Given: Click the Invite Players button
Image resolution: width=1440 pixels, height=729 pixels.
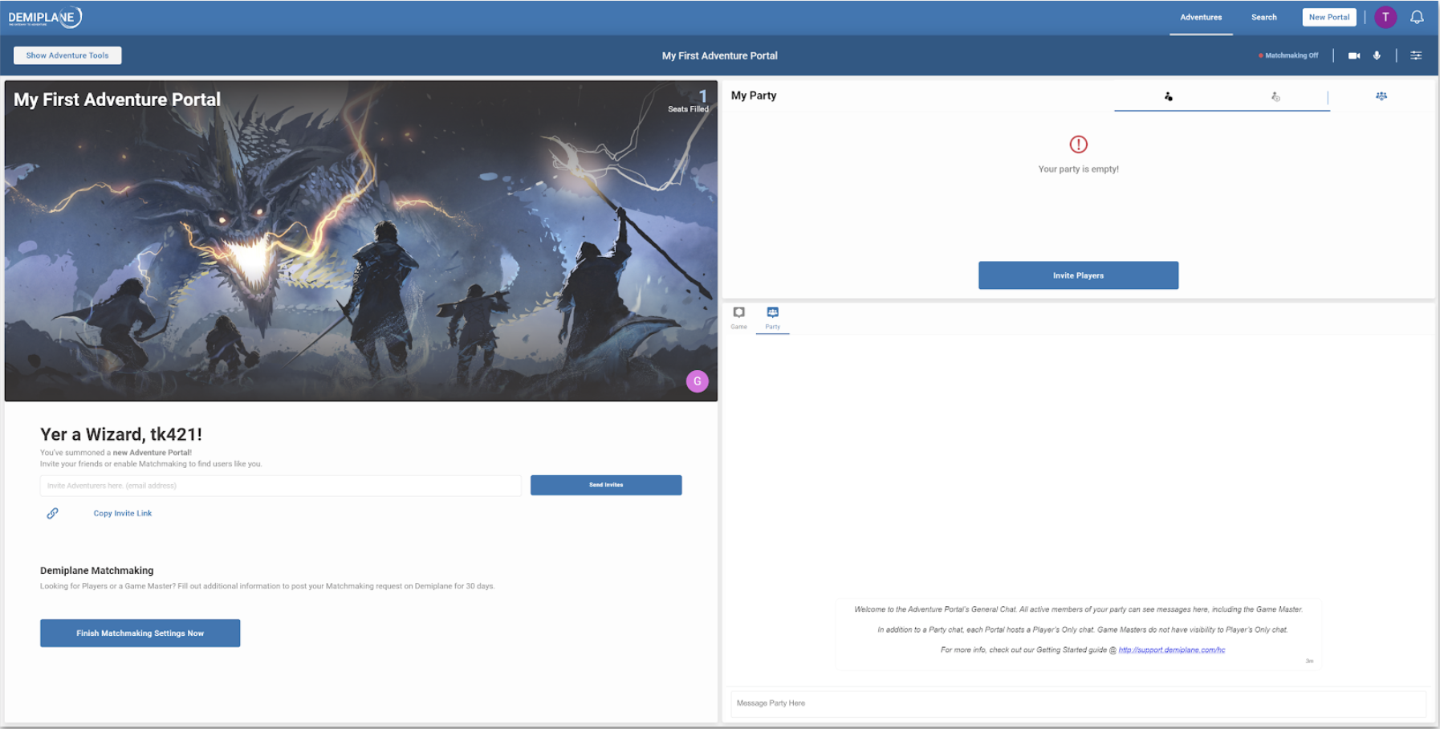Looking at the screenshot, I should click(x=1078, y=275).
